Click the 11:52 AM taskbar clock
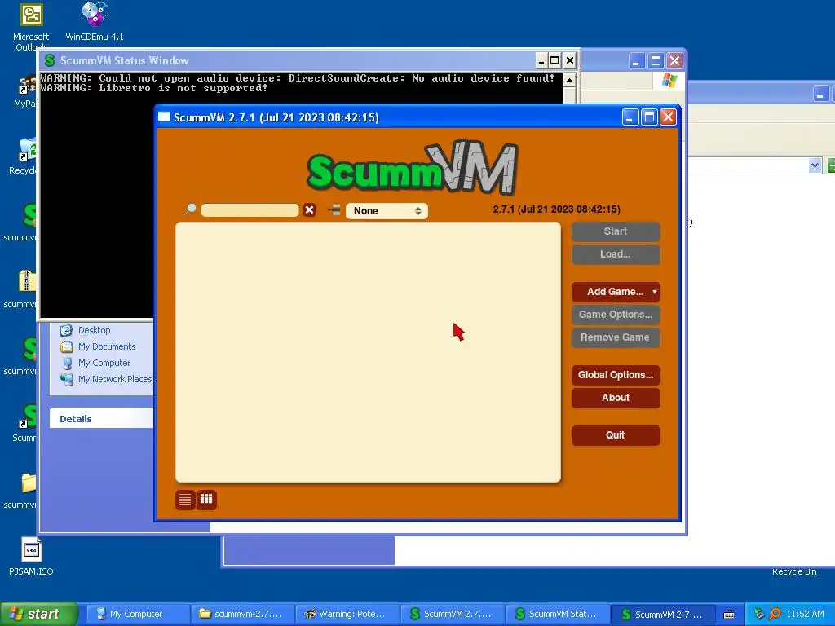Image resolution: width=835 pixels, height=626 pixels. click(805, 614)
